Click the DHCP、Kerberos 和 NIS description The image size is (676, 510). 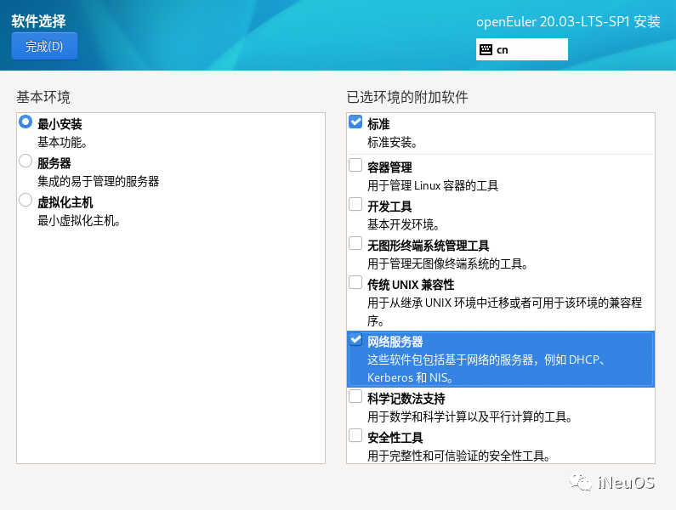point(486,369)
